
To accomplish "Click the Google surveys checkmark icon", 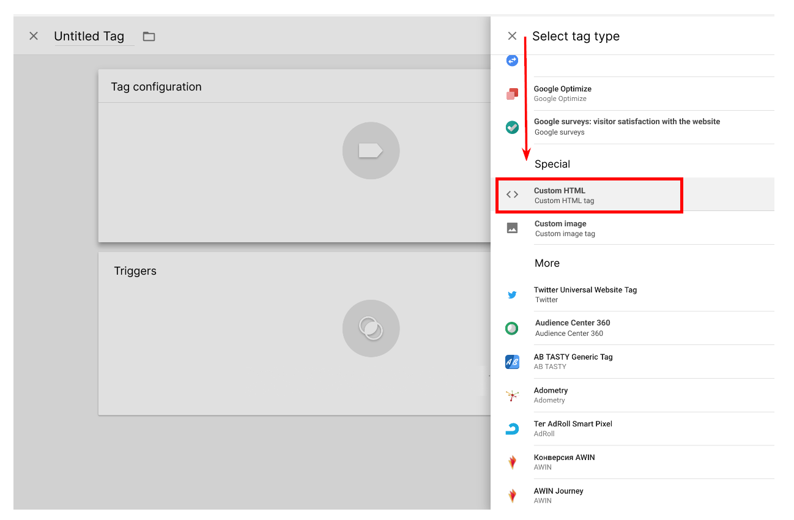I will (x=512, y=127).
